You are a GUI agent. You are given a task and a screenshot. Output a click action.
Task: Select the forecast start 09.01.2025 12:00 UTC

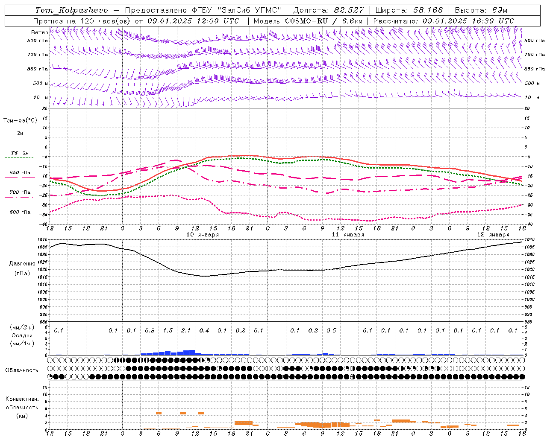point(193,21)
